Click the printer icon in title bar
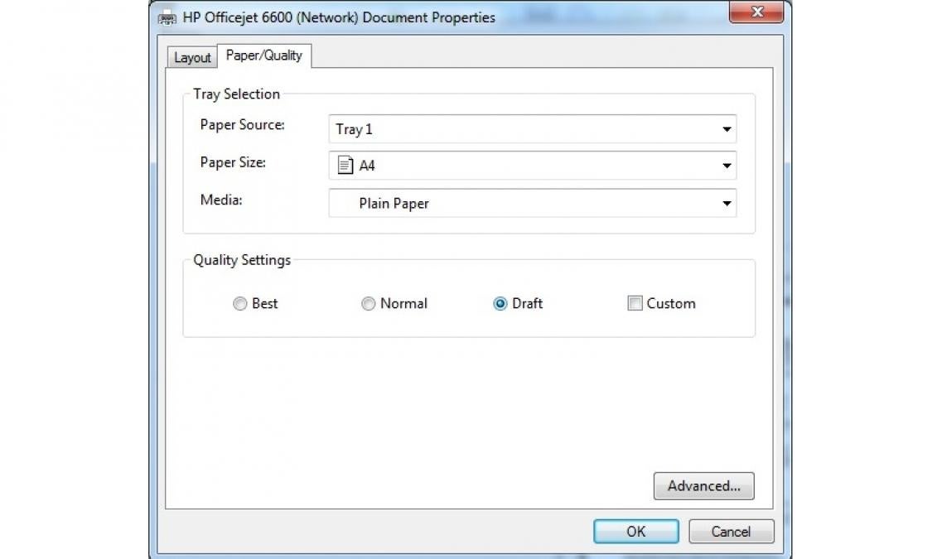Screen dimensions: 942x559 point(167,18)
